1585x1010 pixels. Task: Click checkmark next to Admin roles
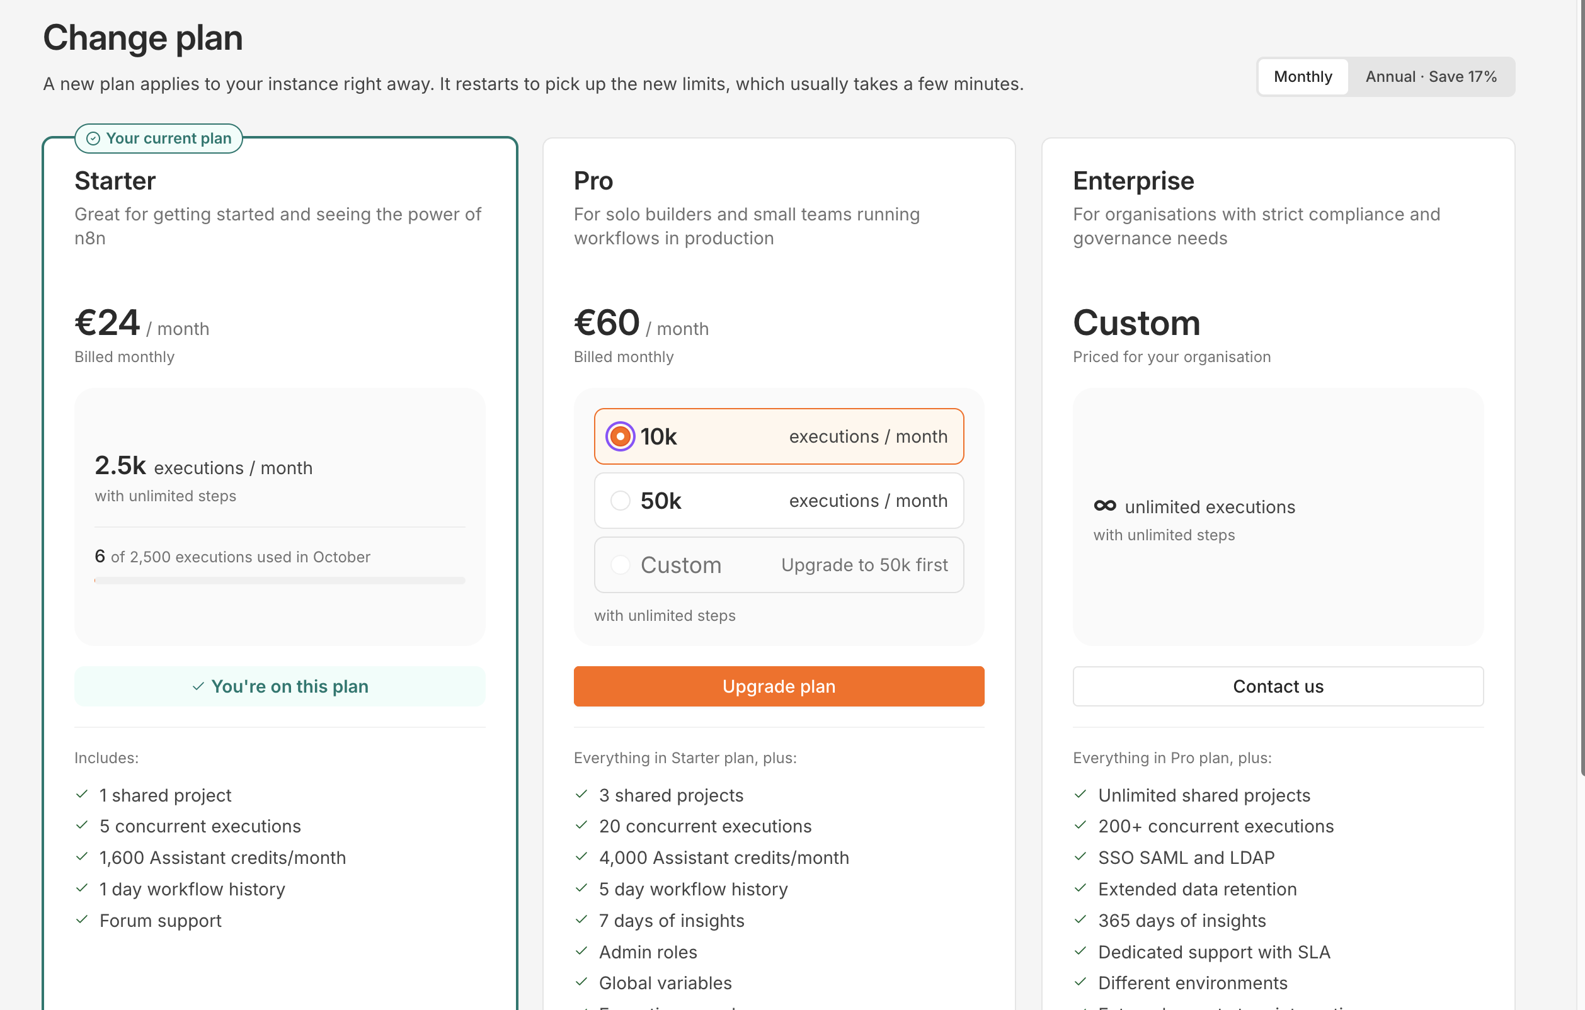click(x=581, y=951)
